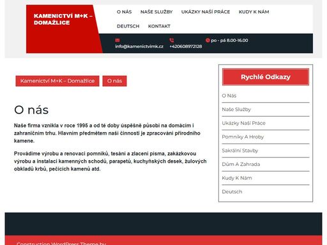Click phone number +420608972128
The height and width of the screenshot is (245, 327).
(x=186, y=47)
